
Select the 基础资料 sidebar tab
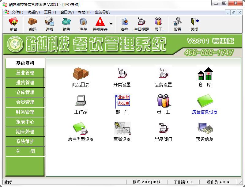[25, 63]
